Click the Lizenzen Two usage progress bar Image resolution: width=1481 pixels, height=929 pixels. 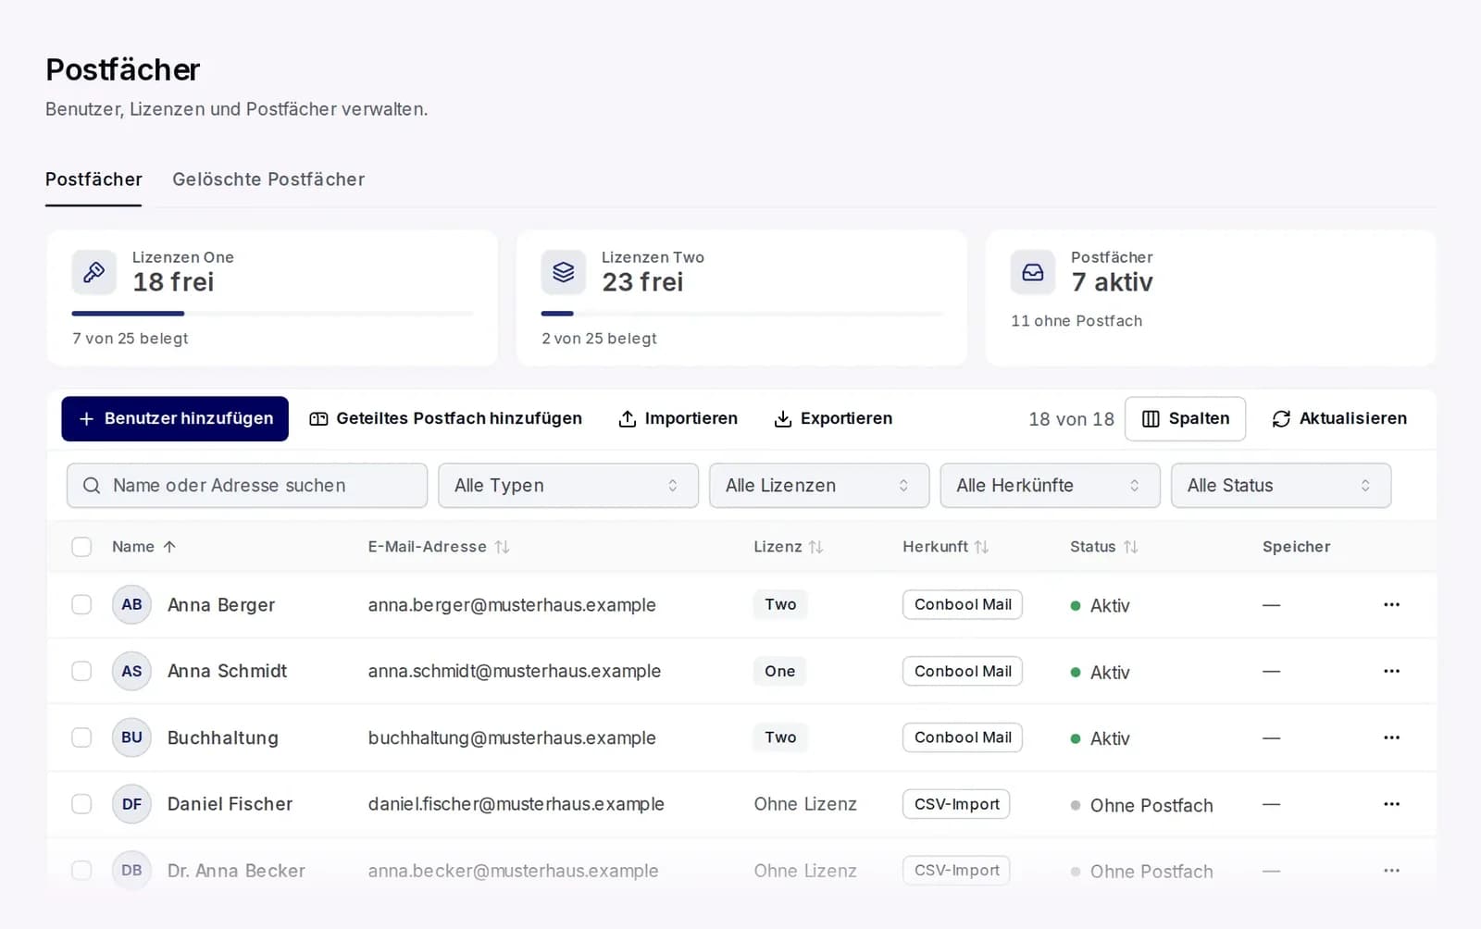click(741, 314)
